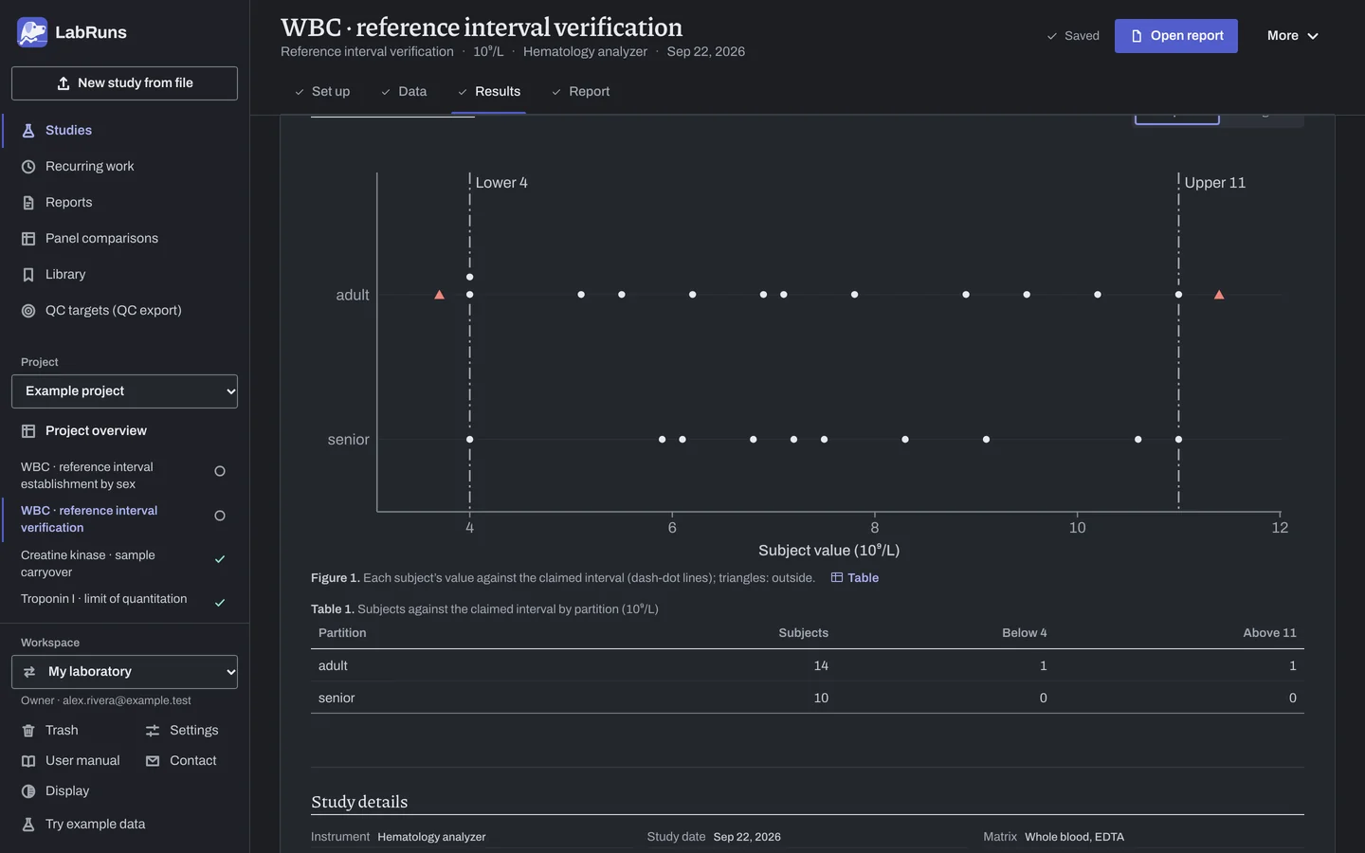Image resolution: width=1365 pixels, height=853 pixels.
Task: Select the Results tab
Action: (489, 92)
